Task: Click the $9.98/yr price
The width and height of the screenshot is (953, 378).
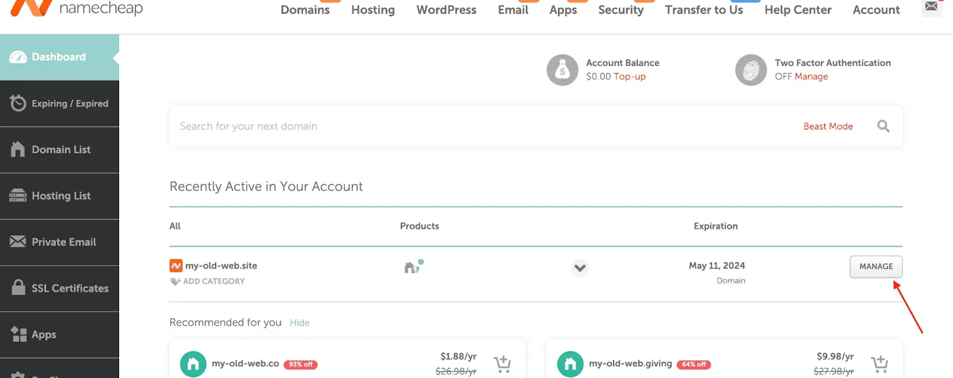Action: [835, 357]
